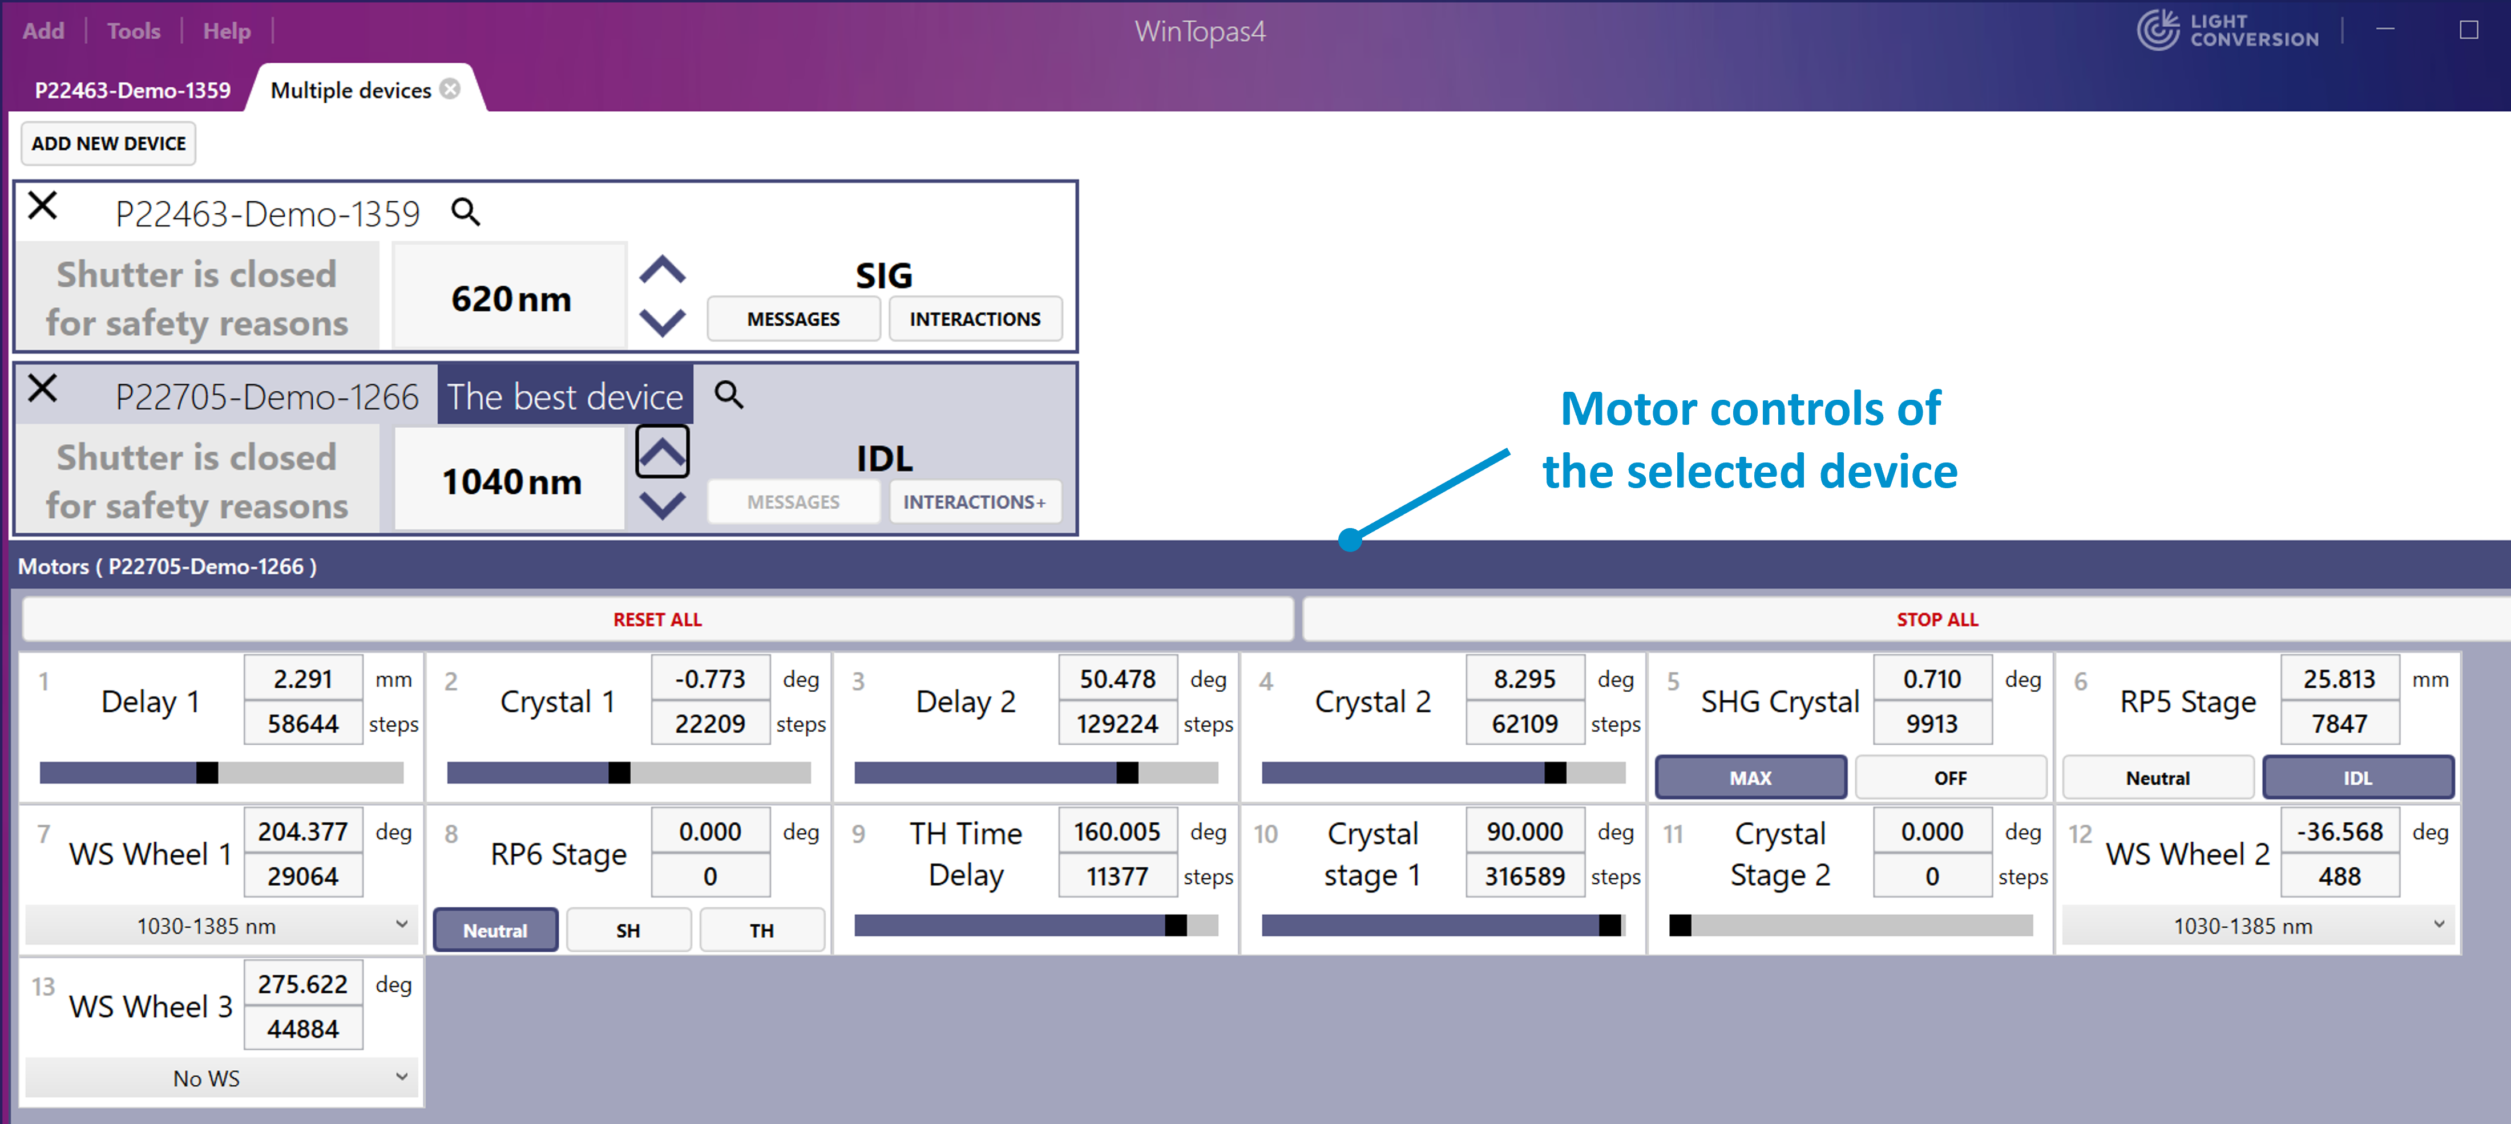Open INTERACTIONS+ for IDL device
The image size is (2511, 1124).
pyautogui.click(x=975, y=502)
